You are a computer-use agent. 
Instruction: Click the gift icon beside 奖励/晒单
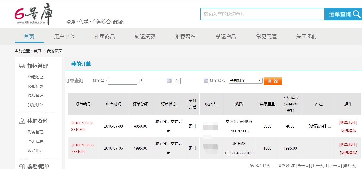tap(22, 166)
